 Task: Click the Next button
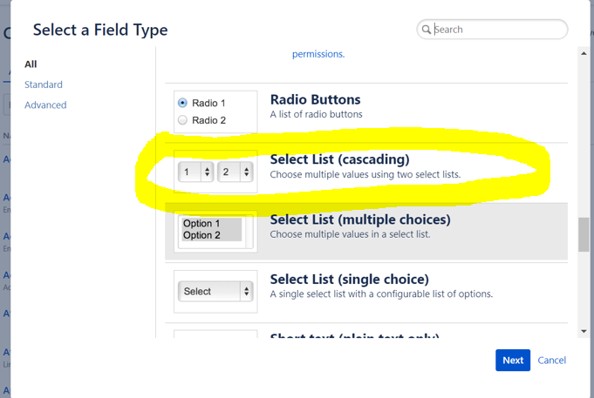pyautogui.click(x=513, y=361)
